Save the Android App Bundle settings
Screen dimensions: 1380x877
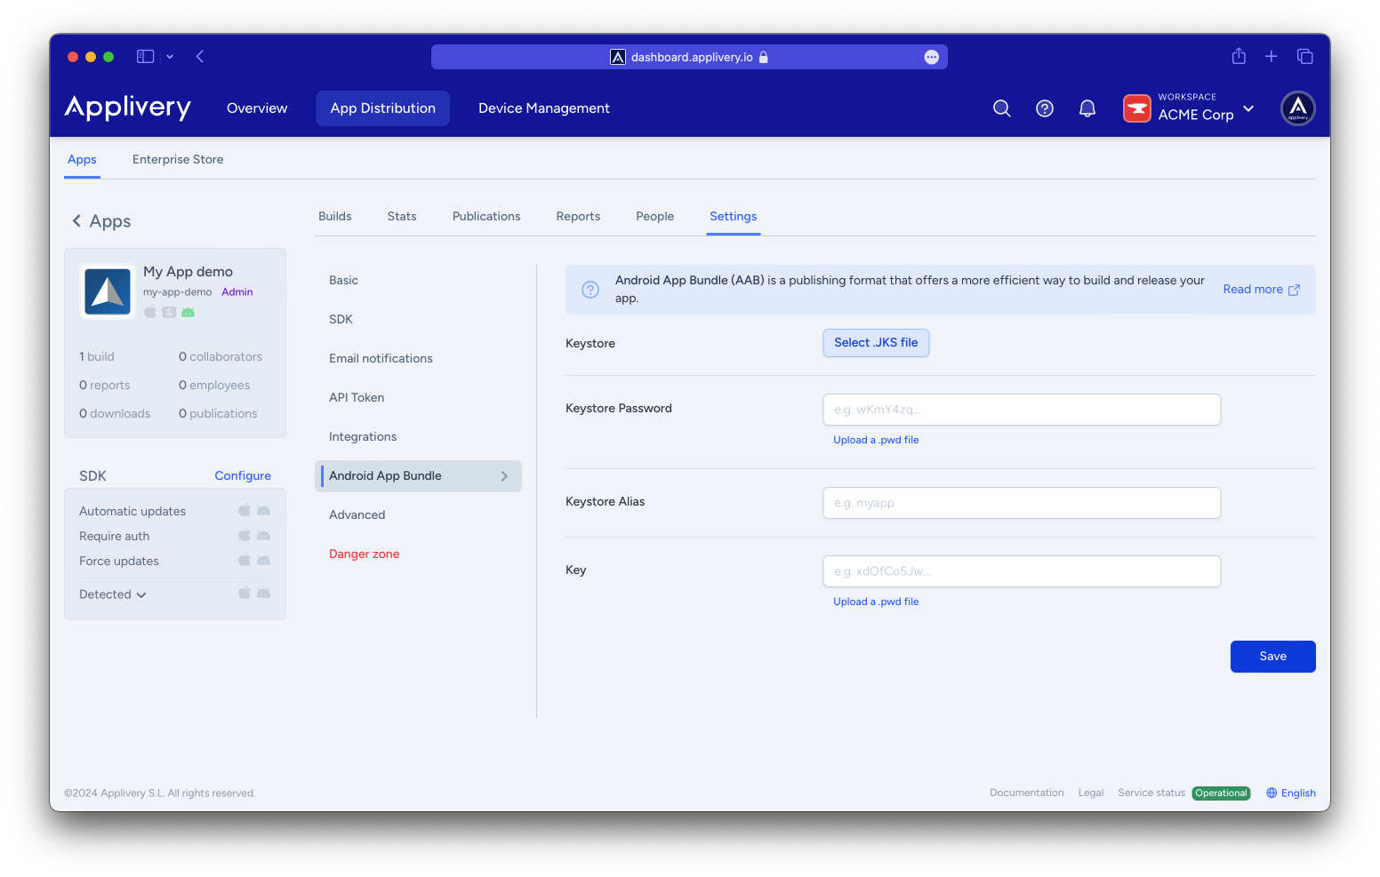pos(1272,657)
